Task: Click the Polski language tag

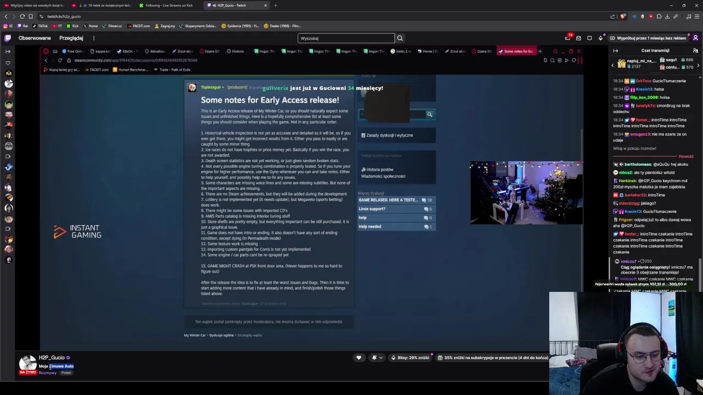Action: point(66,373)
